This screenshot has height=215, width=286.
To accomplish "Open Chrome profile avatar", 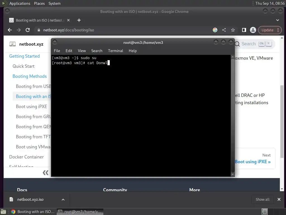I will click(x=253, y=30).
